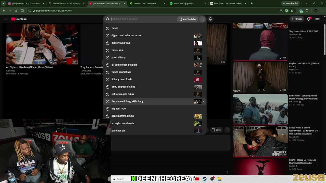Remove "thick one 42 dugg" suggestion
This screenshot has height=183, width=326.
point(203,102)
